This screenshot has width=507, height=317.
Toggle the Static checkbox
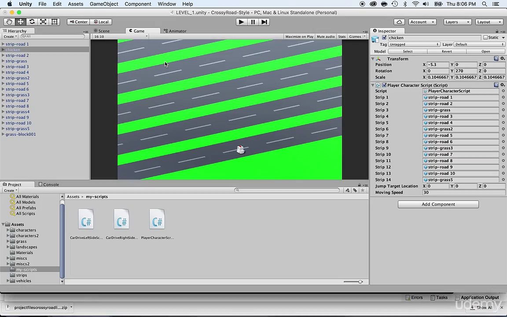click(485, 37)
